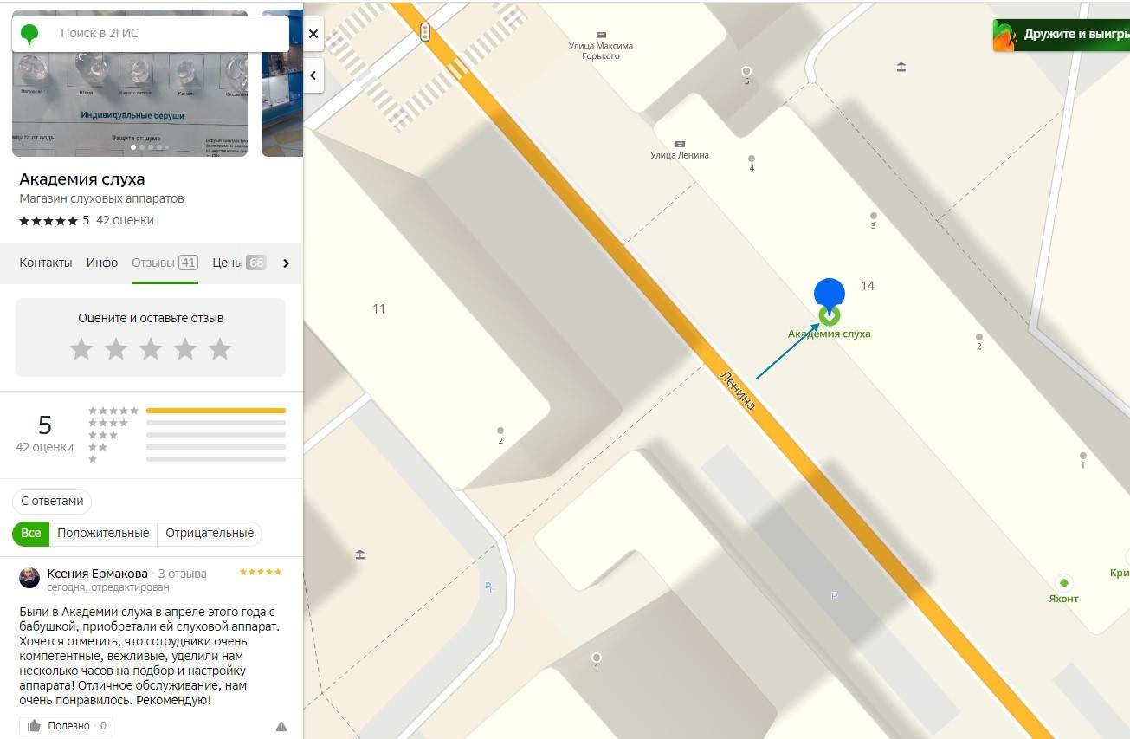Viewport: 1130px width, 739px height.
Task: Click the thumbs-up Полезно button
Action: 66,726
